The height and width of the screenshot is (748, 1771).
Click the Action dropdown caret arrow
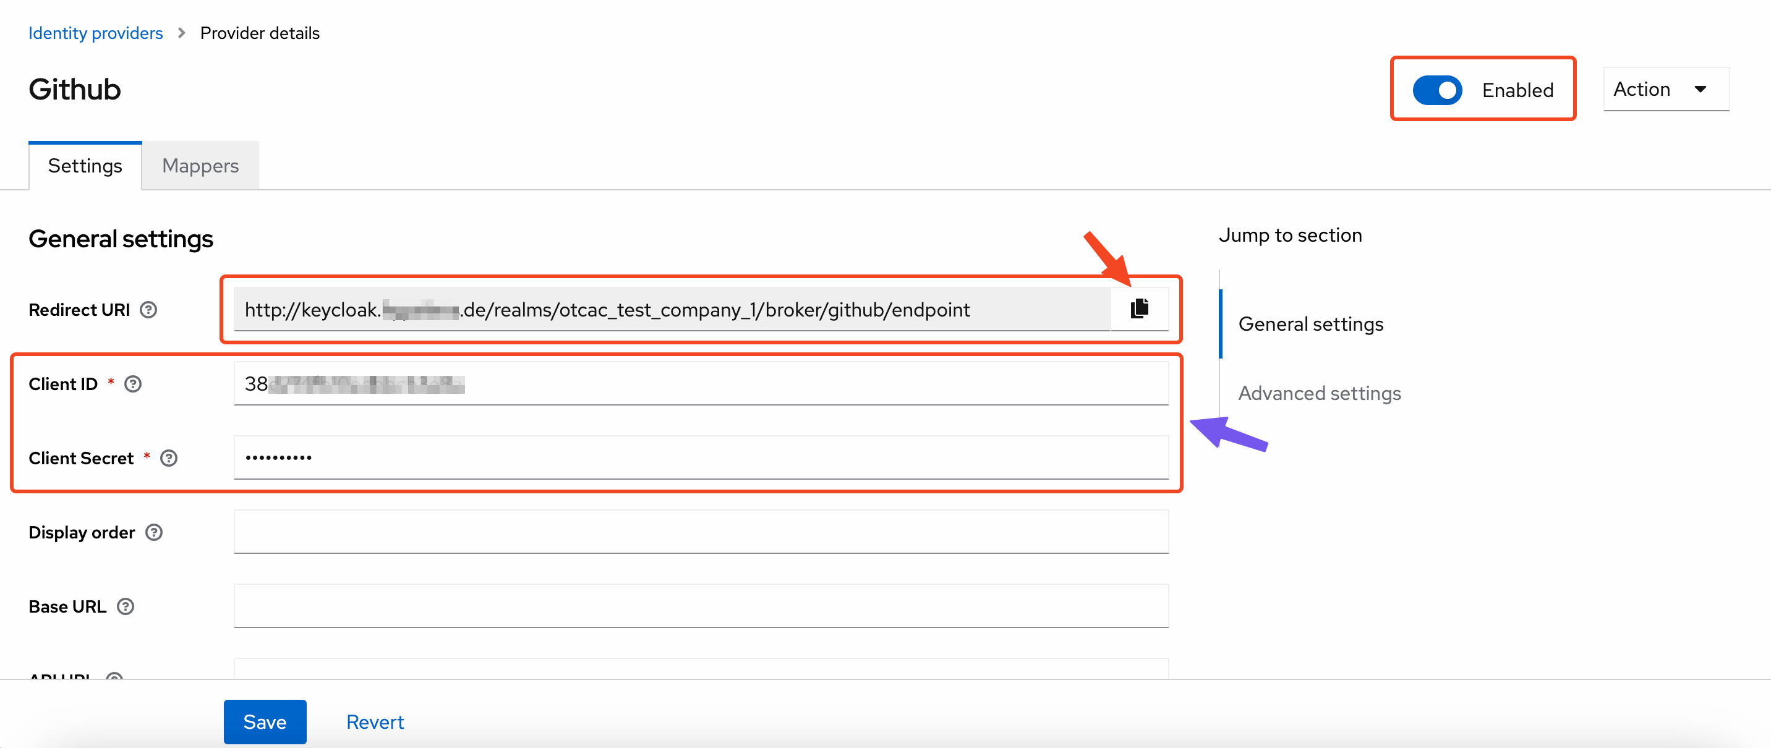pos(1700,90)
